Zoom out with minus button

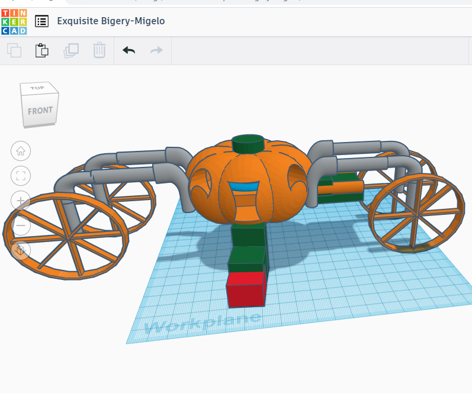21,225
